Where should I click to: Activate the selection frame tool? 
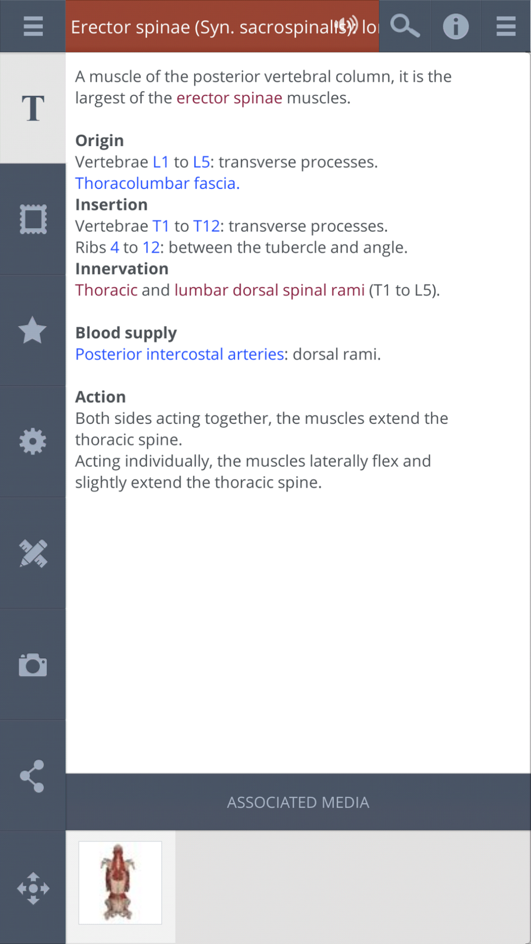(x=33, y=219)
